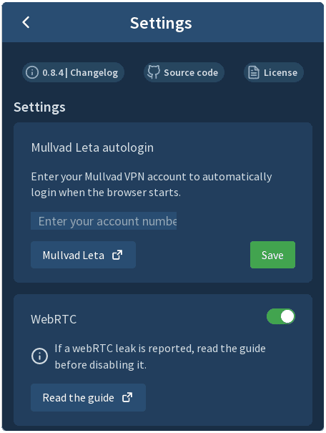Click the info icon beside the webRTC leak note
This screenshot has height=433, width=326.
click(39, 356)
